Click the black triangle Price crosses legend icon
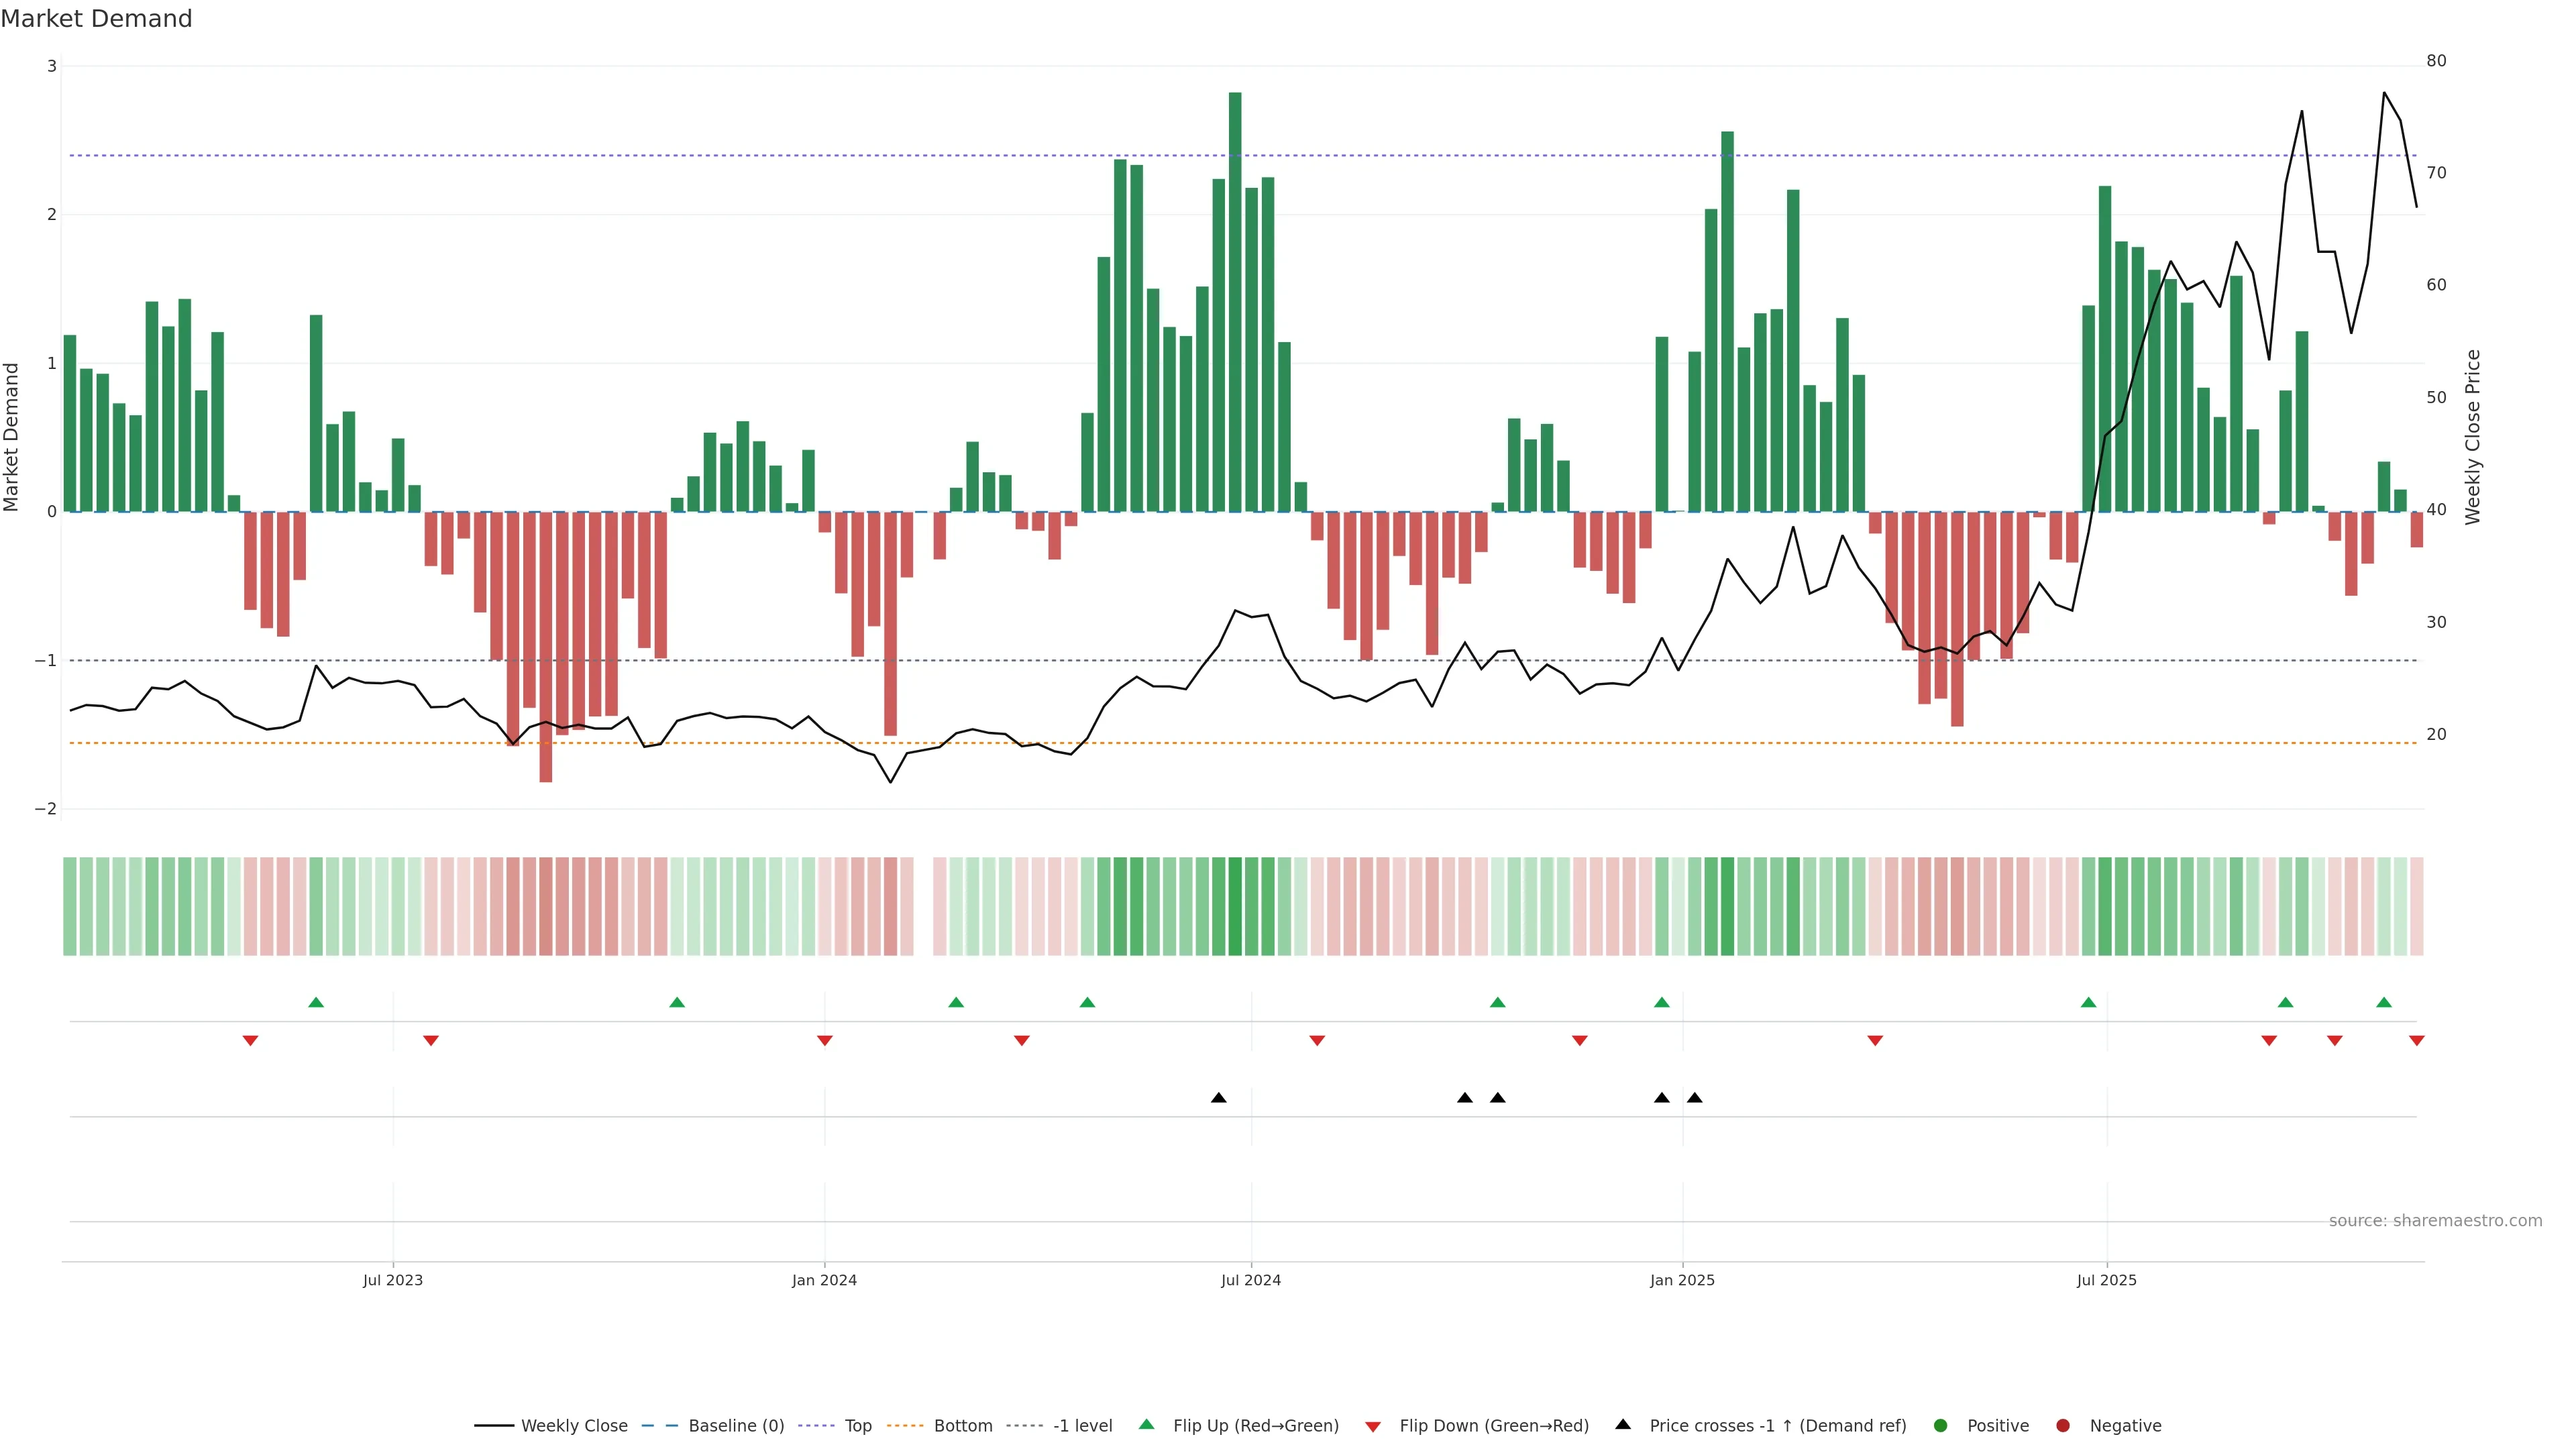Screen dimensions: 2576x1449 (x=1623, y=1424)
